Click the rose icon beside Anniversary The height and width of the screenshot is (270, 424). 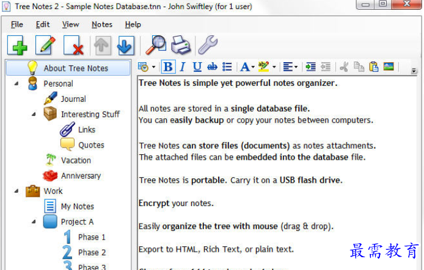tap(50, 176)
